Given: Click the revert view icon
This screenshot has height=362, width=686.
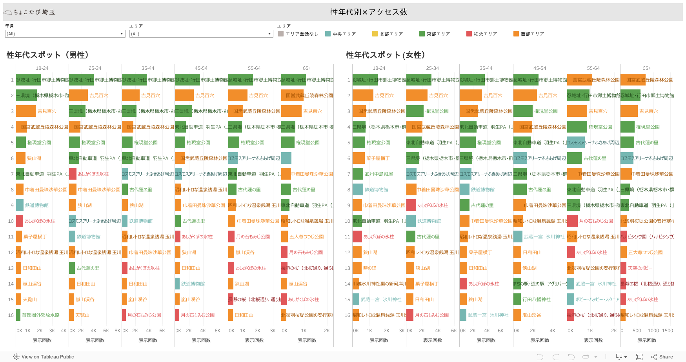Looking at the screenshot, I should 571,357.
